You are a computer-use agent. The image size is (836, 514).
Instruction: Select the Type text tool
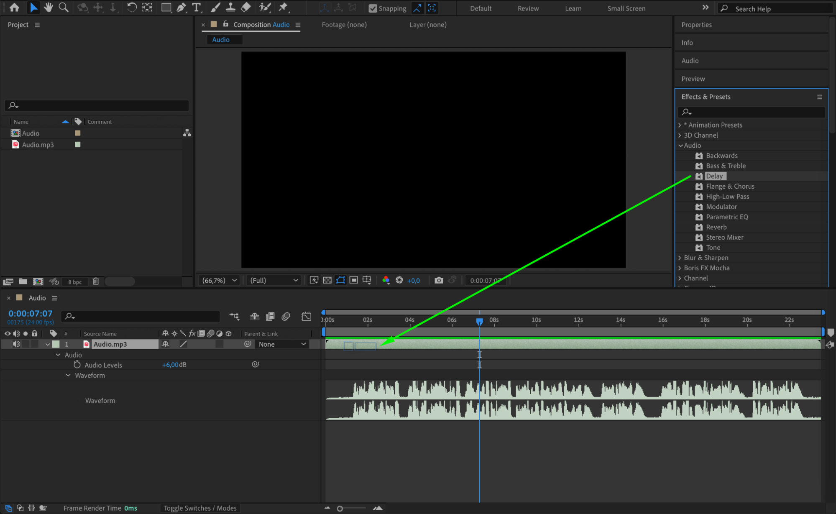[x=196, y=7]
